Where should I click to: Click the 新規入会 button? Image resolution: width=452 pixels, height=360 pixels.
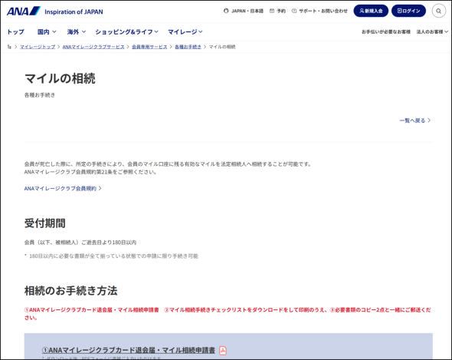click(371, 11)
